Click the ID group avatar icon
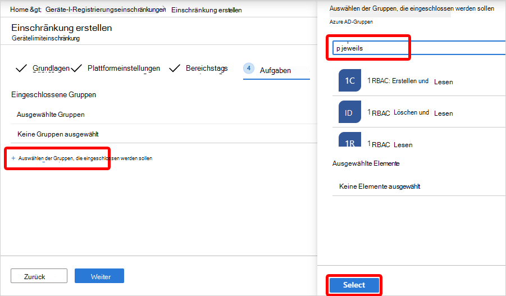The height and width of the screenshot is (296, 506). click(x=349, y=112)
